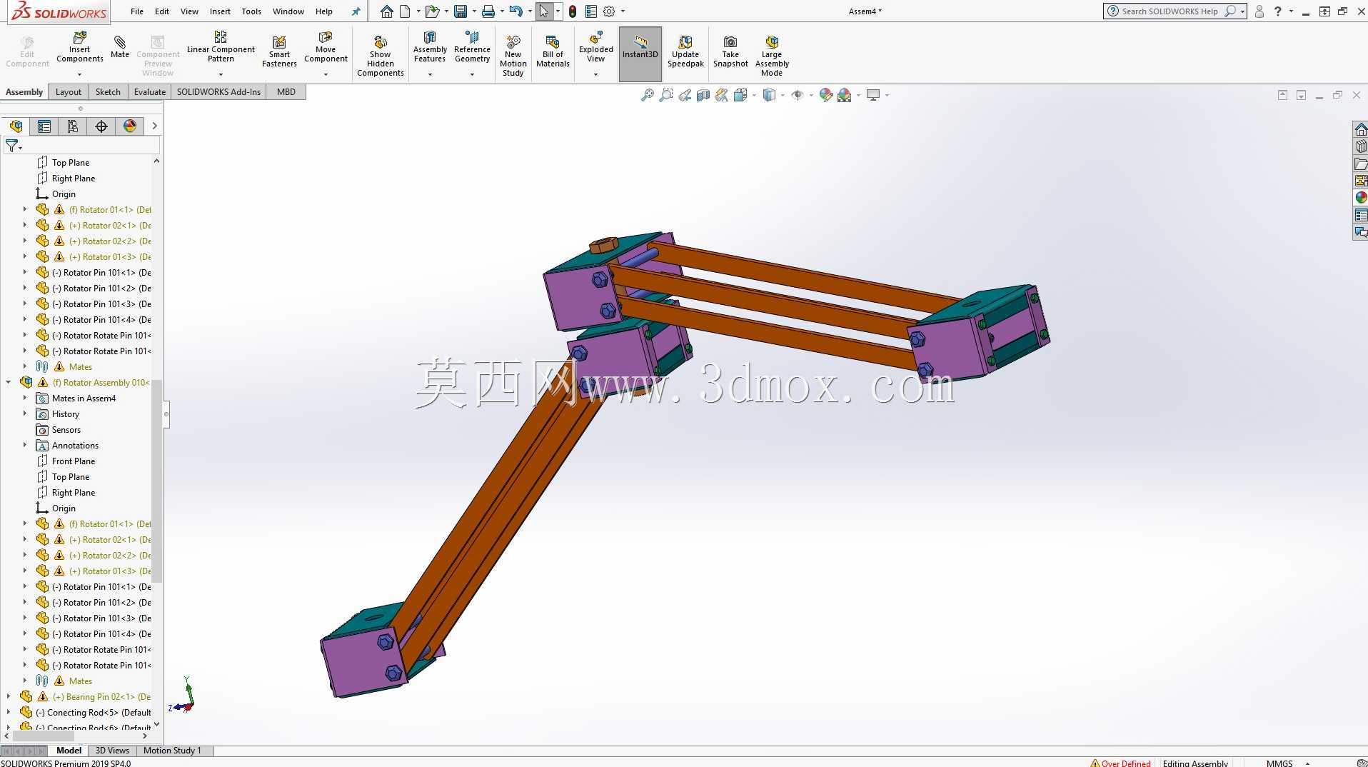
Task: Pin the SOLIDWORKS menu bar
Action: pyautogui.click(x=356, y=11)
